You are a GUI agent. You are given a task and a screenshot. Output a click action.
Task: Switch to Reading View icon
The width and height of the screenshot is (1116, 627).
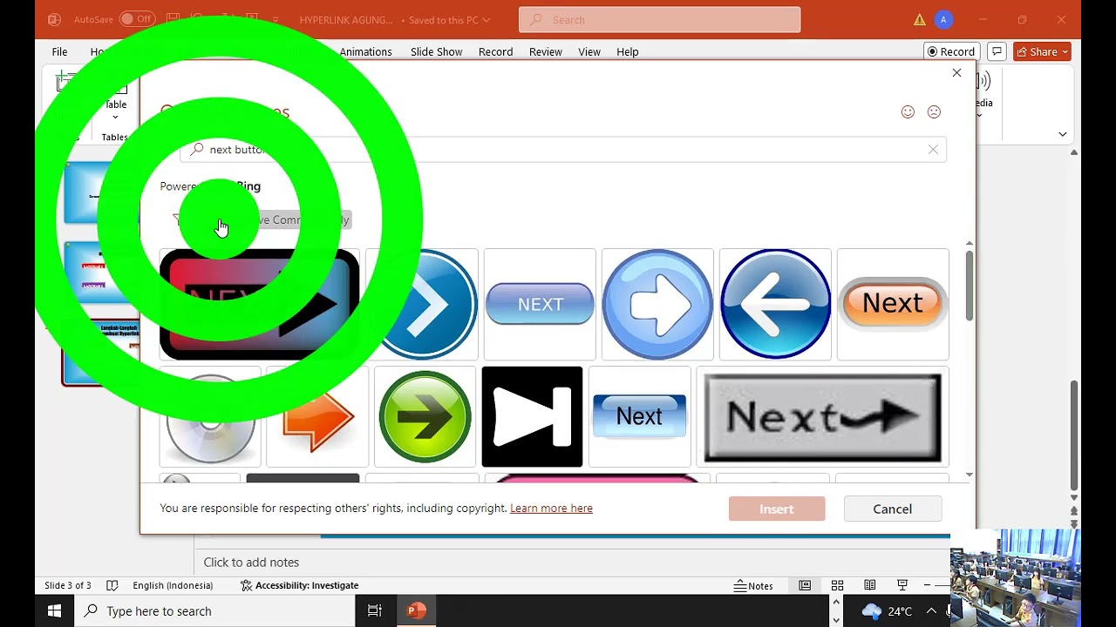(869, 585)
